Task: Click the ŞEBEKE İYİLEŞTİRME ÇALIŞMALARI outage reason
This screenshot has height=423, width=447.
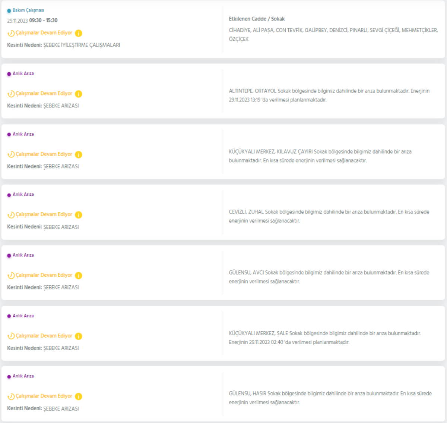Action: click(x=82, y=45)
